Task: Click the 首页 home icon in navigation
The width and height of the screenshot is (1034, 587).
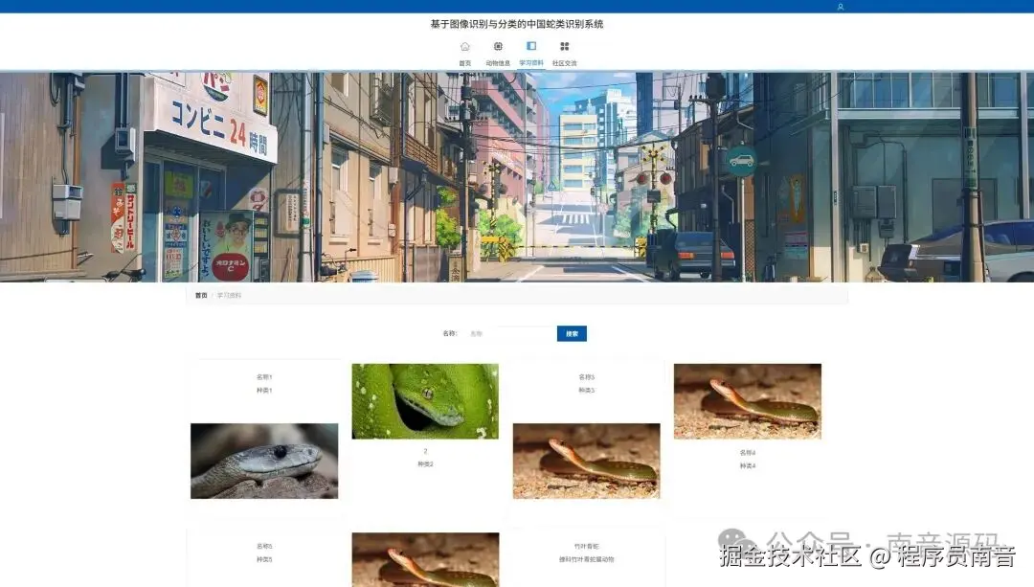Action: [x=465, y=45]
